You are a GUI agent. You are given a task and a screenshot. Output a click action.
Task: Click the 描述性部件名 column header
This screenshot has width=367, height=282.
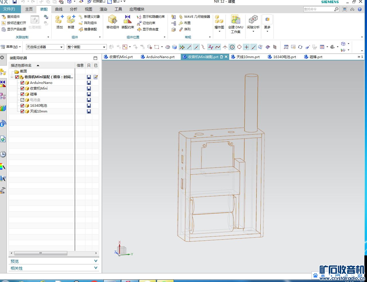tap(42, 66)
